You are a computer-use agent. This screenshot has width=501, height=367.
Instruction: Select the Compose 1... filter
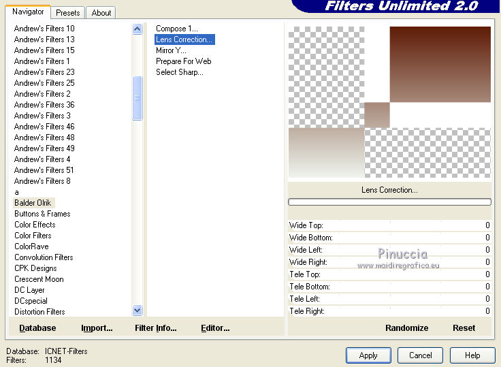pos(177,29)
